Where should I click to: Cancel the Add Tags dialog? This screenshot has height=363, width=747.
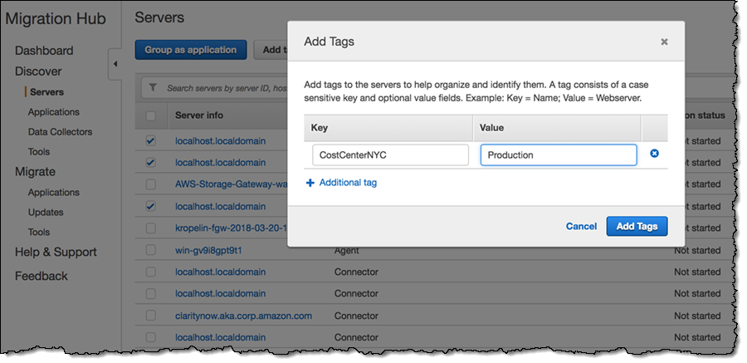pyautogui.click(x=581, y=226)
